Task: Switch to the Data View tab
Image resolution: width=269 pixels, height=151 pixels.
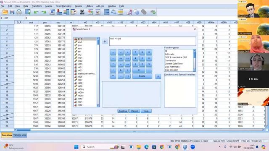Action: (7, 135)
